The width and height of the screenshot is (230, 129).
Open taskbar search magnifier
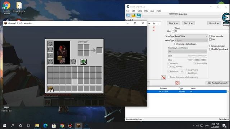point(13,126)
